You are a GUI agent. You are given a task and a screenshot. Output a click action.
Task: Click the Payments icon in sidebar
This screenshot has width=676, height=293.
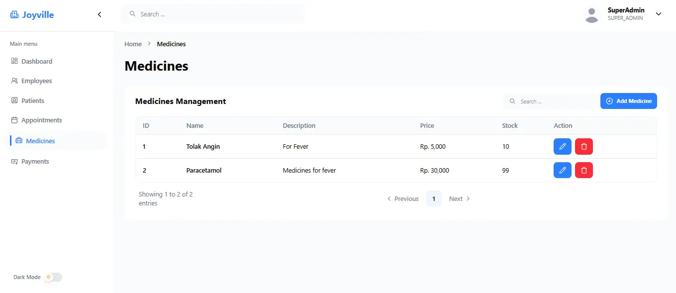pyautogui.click(x=14, y=162)
